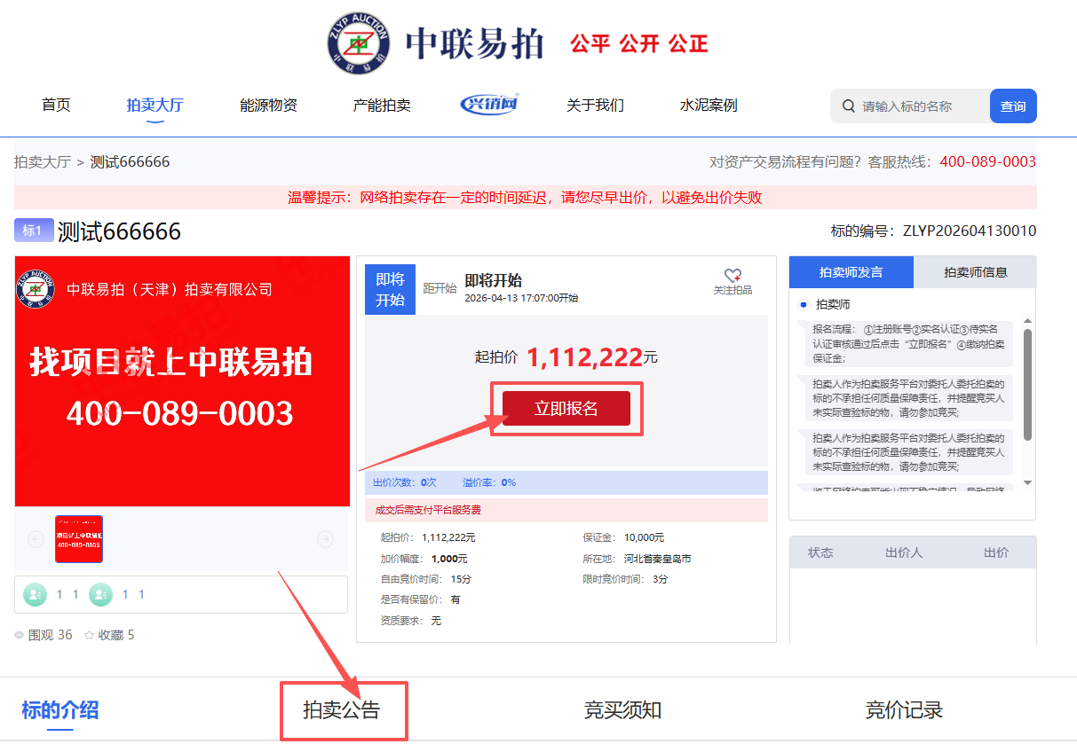
Task: Click the scrollbar up arrow in auctioneer panel
Action: coord(1027,321)
